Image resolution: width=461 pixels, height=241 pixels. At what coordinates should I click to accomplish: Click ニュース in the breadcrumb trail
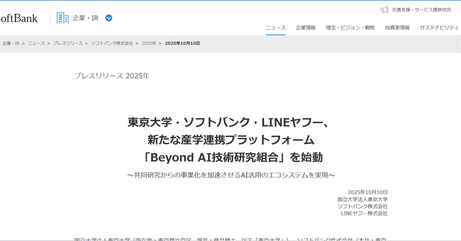point(36,43)
